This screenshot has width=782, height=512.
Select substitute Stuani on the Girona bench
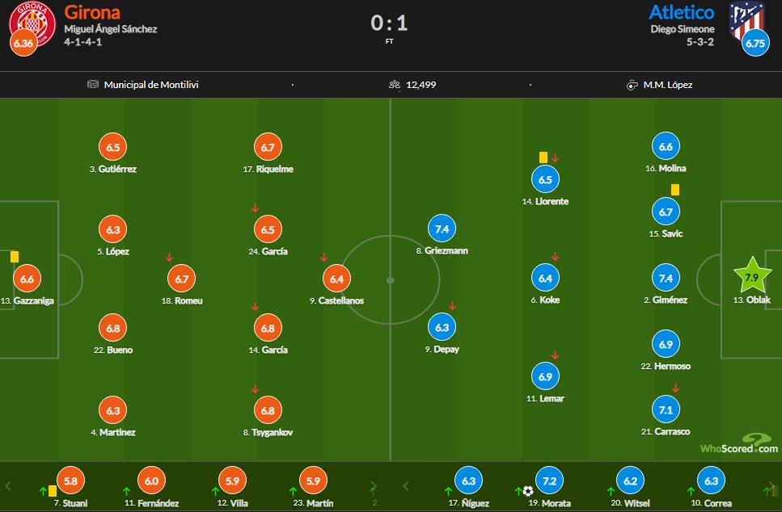(70, 481)
